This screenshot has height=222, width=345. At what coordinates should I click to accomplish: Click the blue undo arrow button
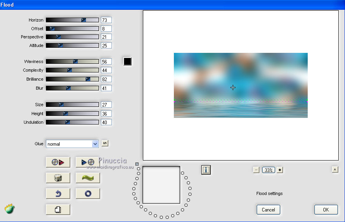tap(58, 193)
